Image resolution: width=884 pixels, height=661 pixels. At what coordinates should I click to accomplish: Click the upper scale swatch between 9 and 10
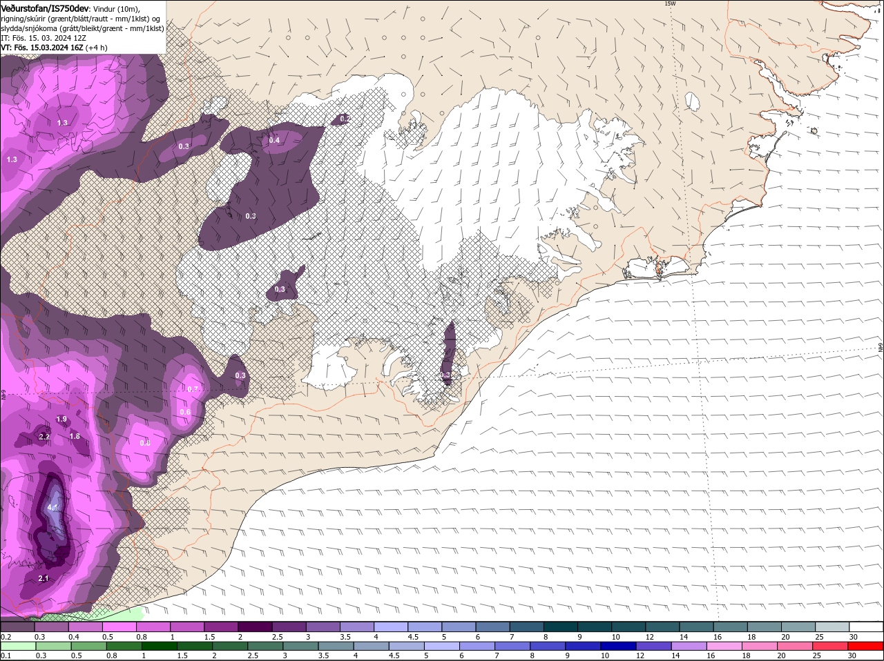point(595,627)
